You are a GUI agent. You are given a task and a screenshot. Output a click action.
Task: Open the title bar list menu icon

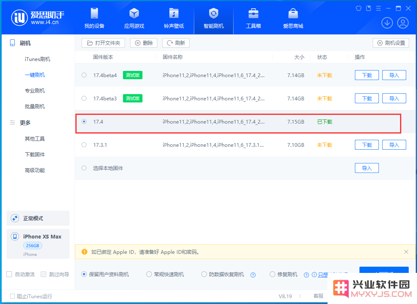tap(378, 8)
